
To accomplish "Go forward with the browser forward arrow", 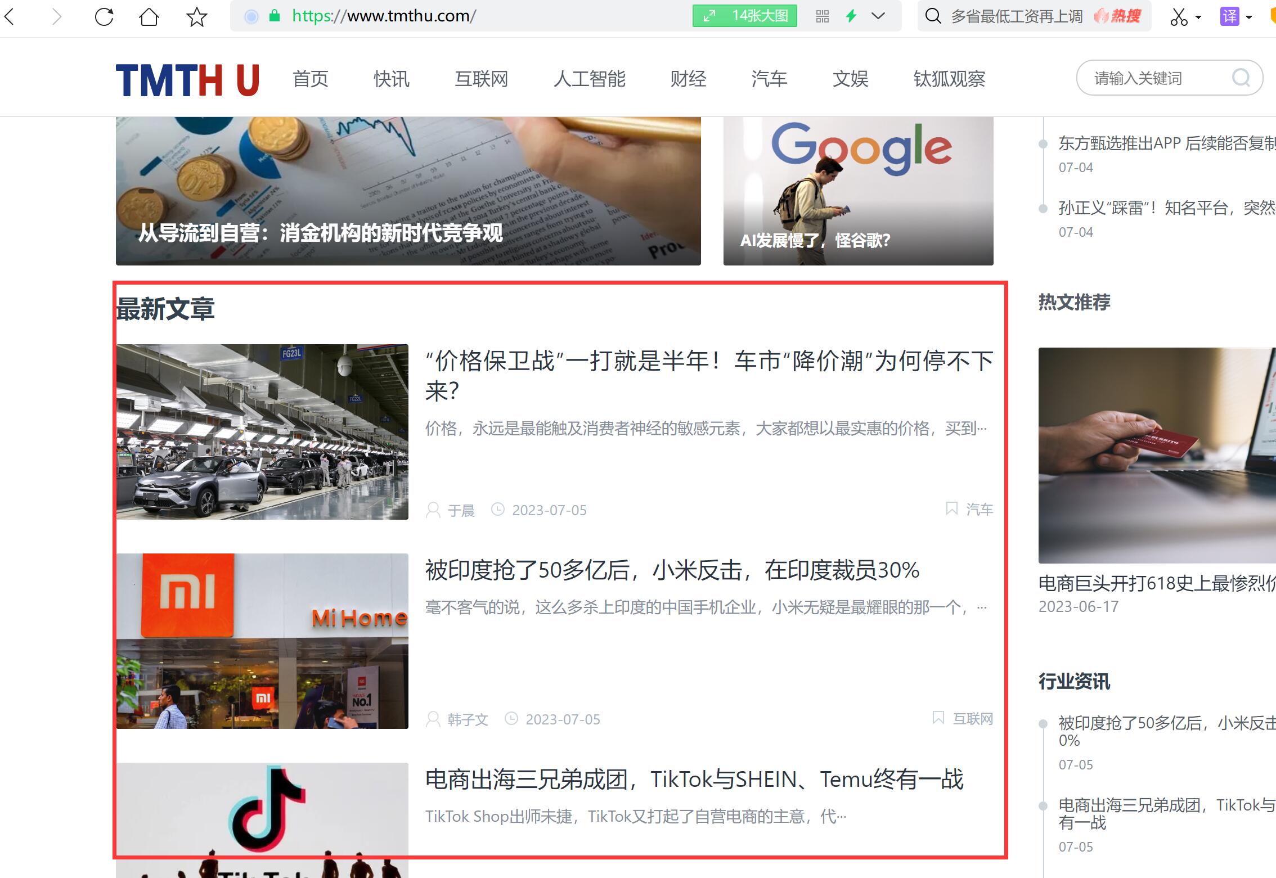I will pyautogui.click(x=56, y=16).
